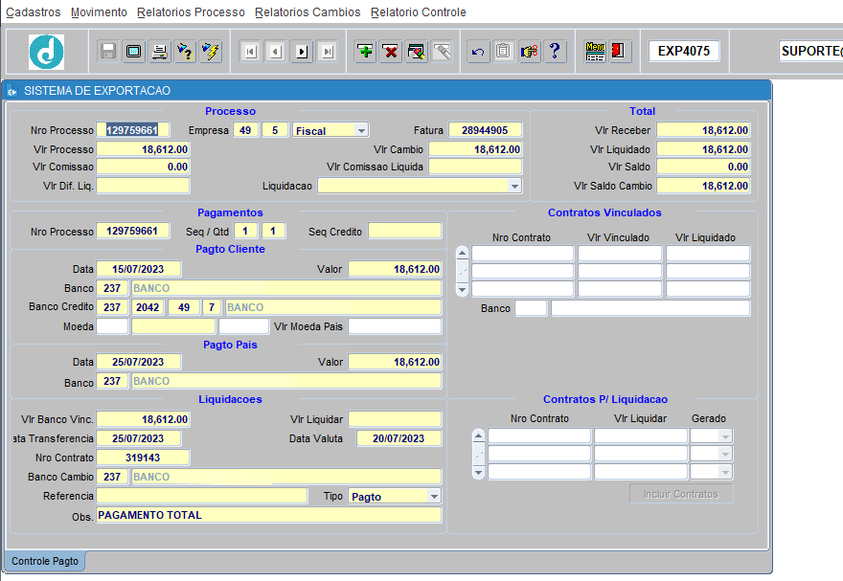This screenshot has width=843, height=581.
Task: Delete record with red X icon
Action: (x=391, y=52)
